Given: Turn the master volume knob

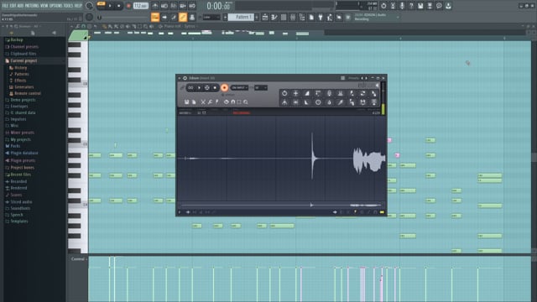Looking at the screenshot, I should (89, 6).
